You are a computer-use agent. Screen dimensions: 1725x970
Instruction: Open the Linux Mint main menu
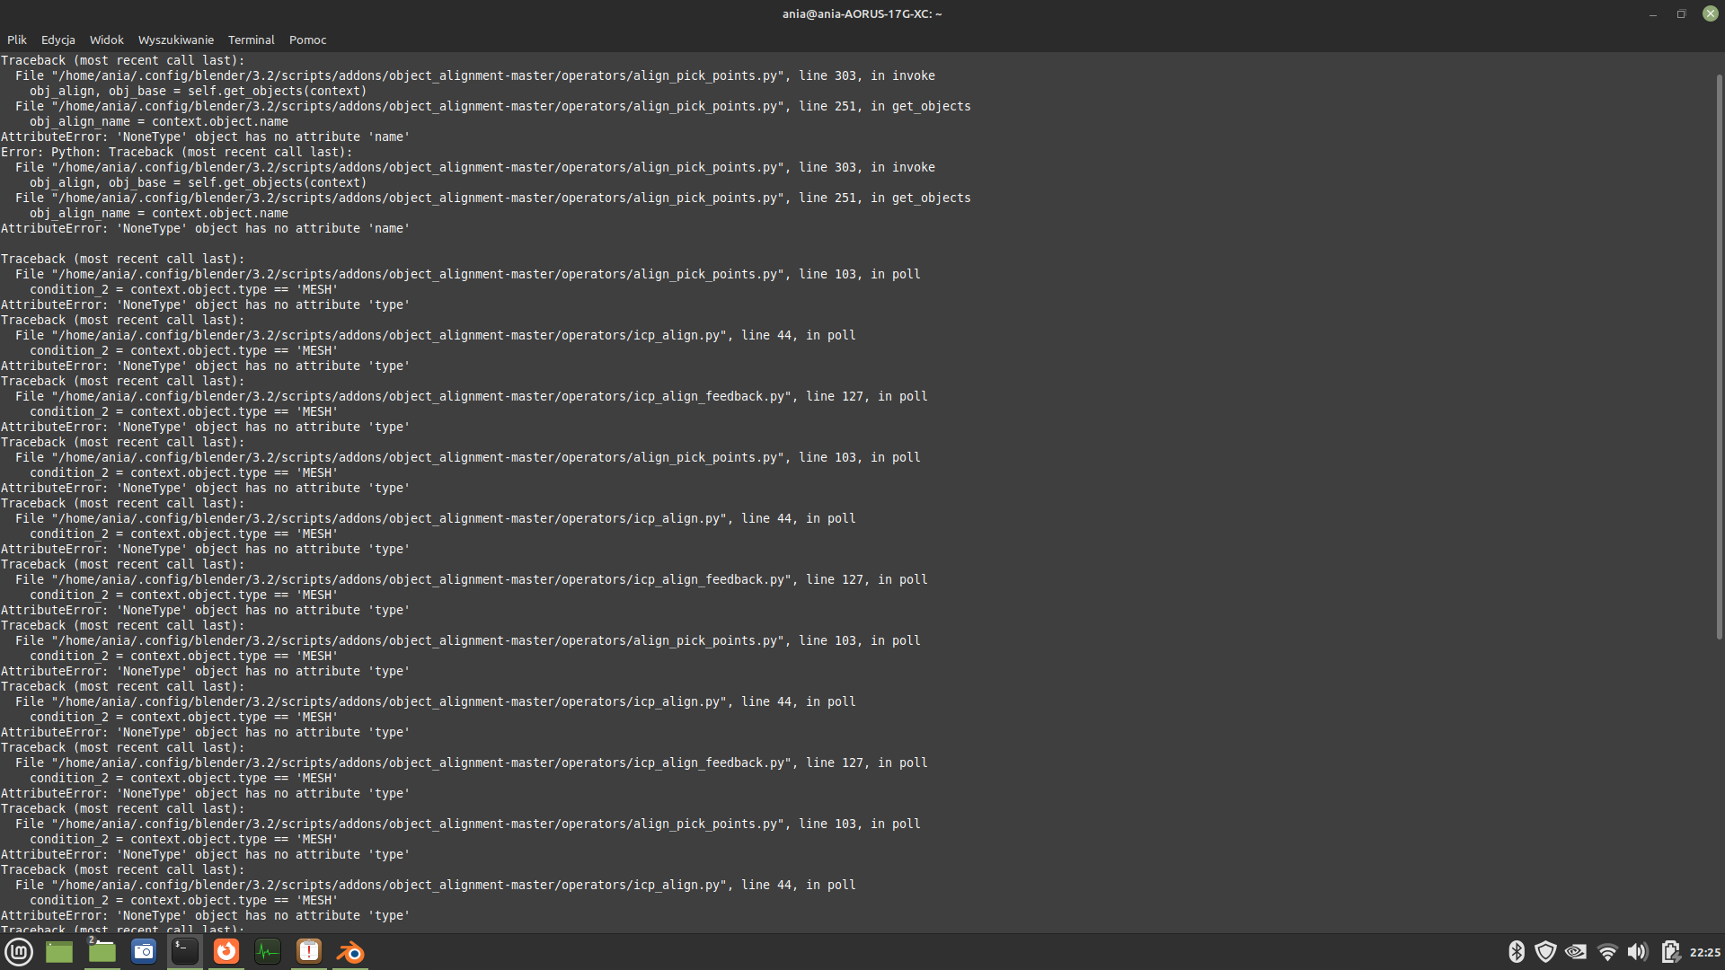click(18, 951)
